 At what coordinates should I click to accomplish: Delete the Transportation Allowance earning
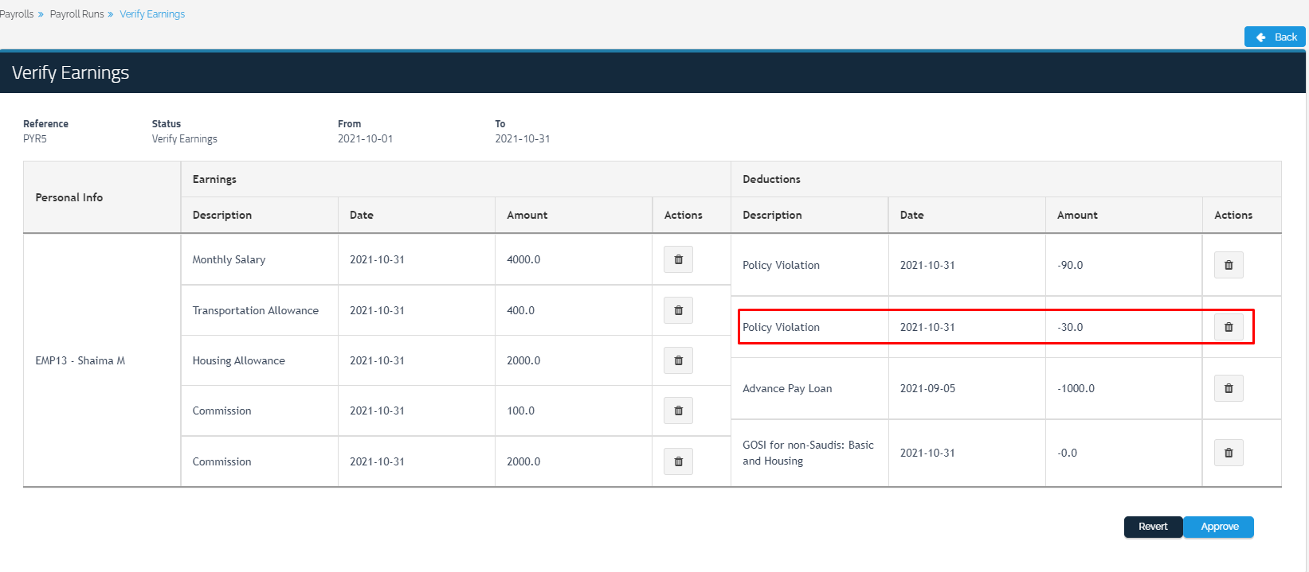678,310
